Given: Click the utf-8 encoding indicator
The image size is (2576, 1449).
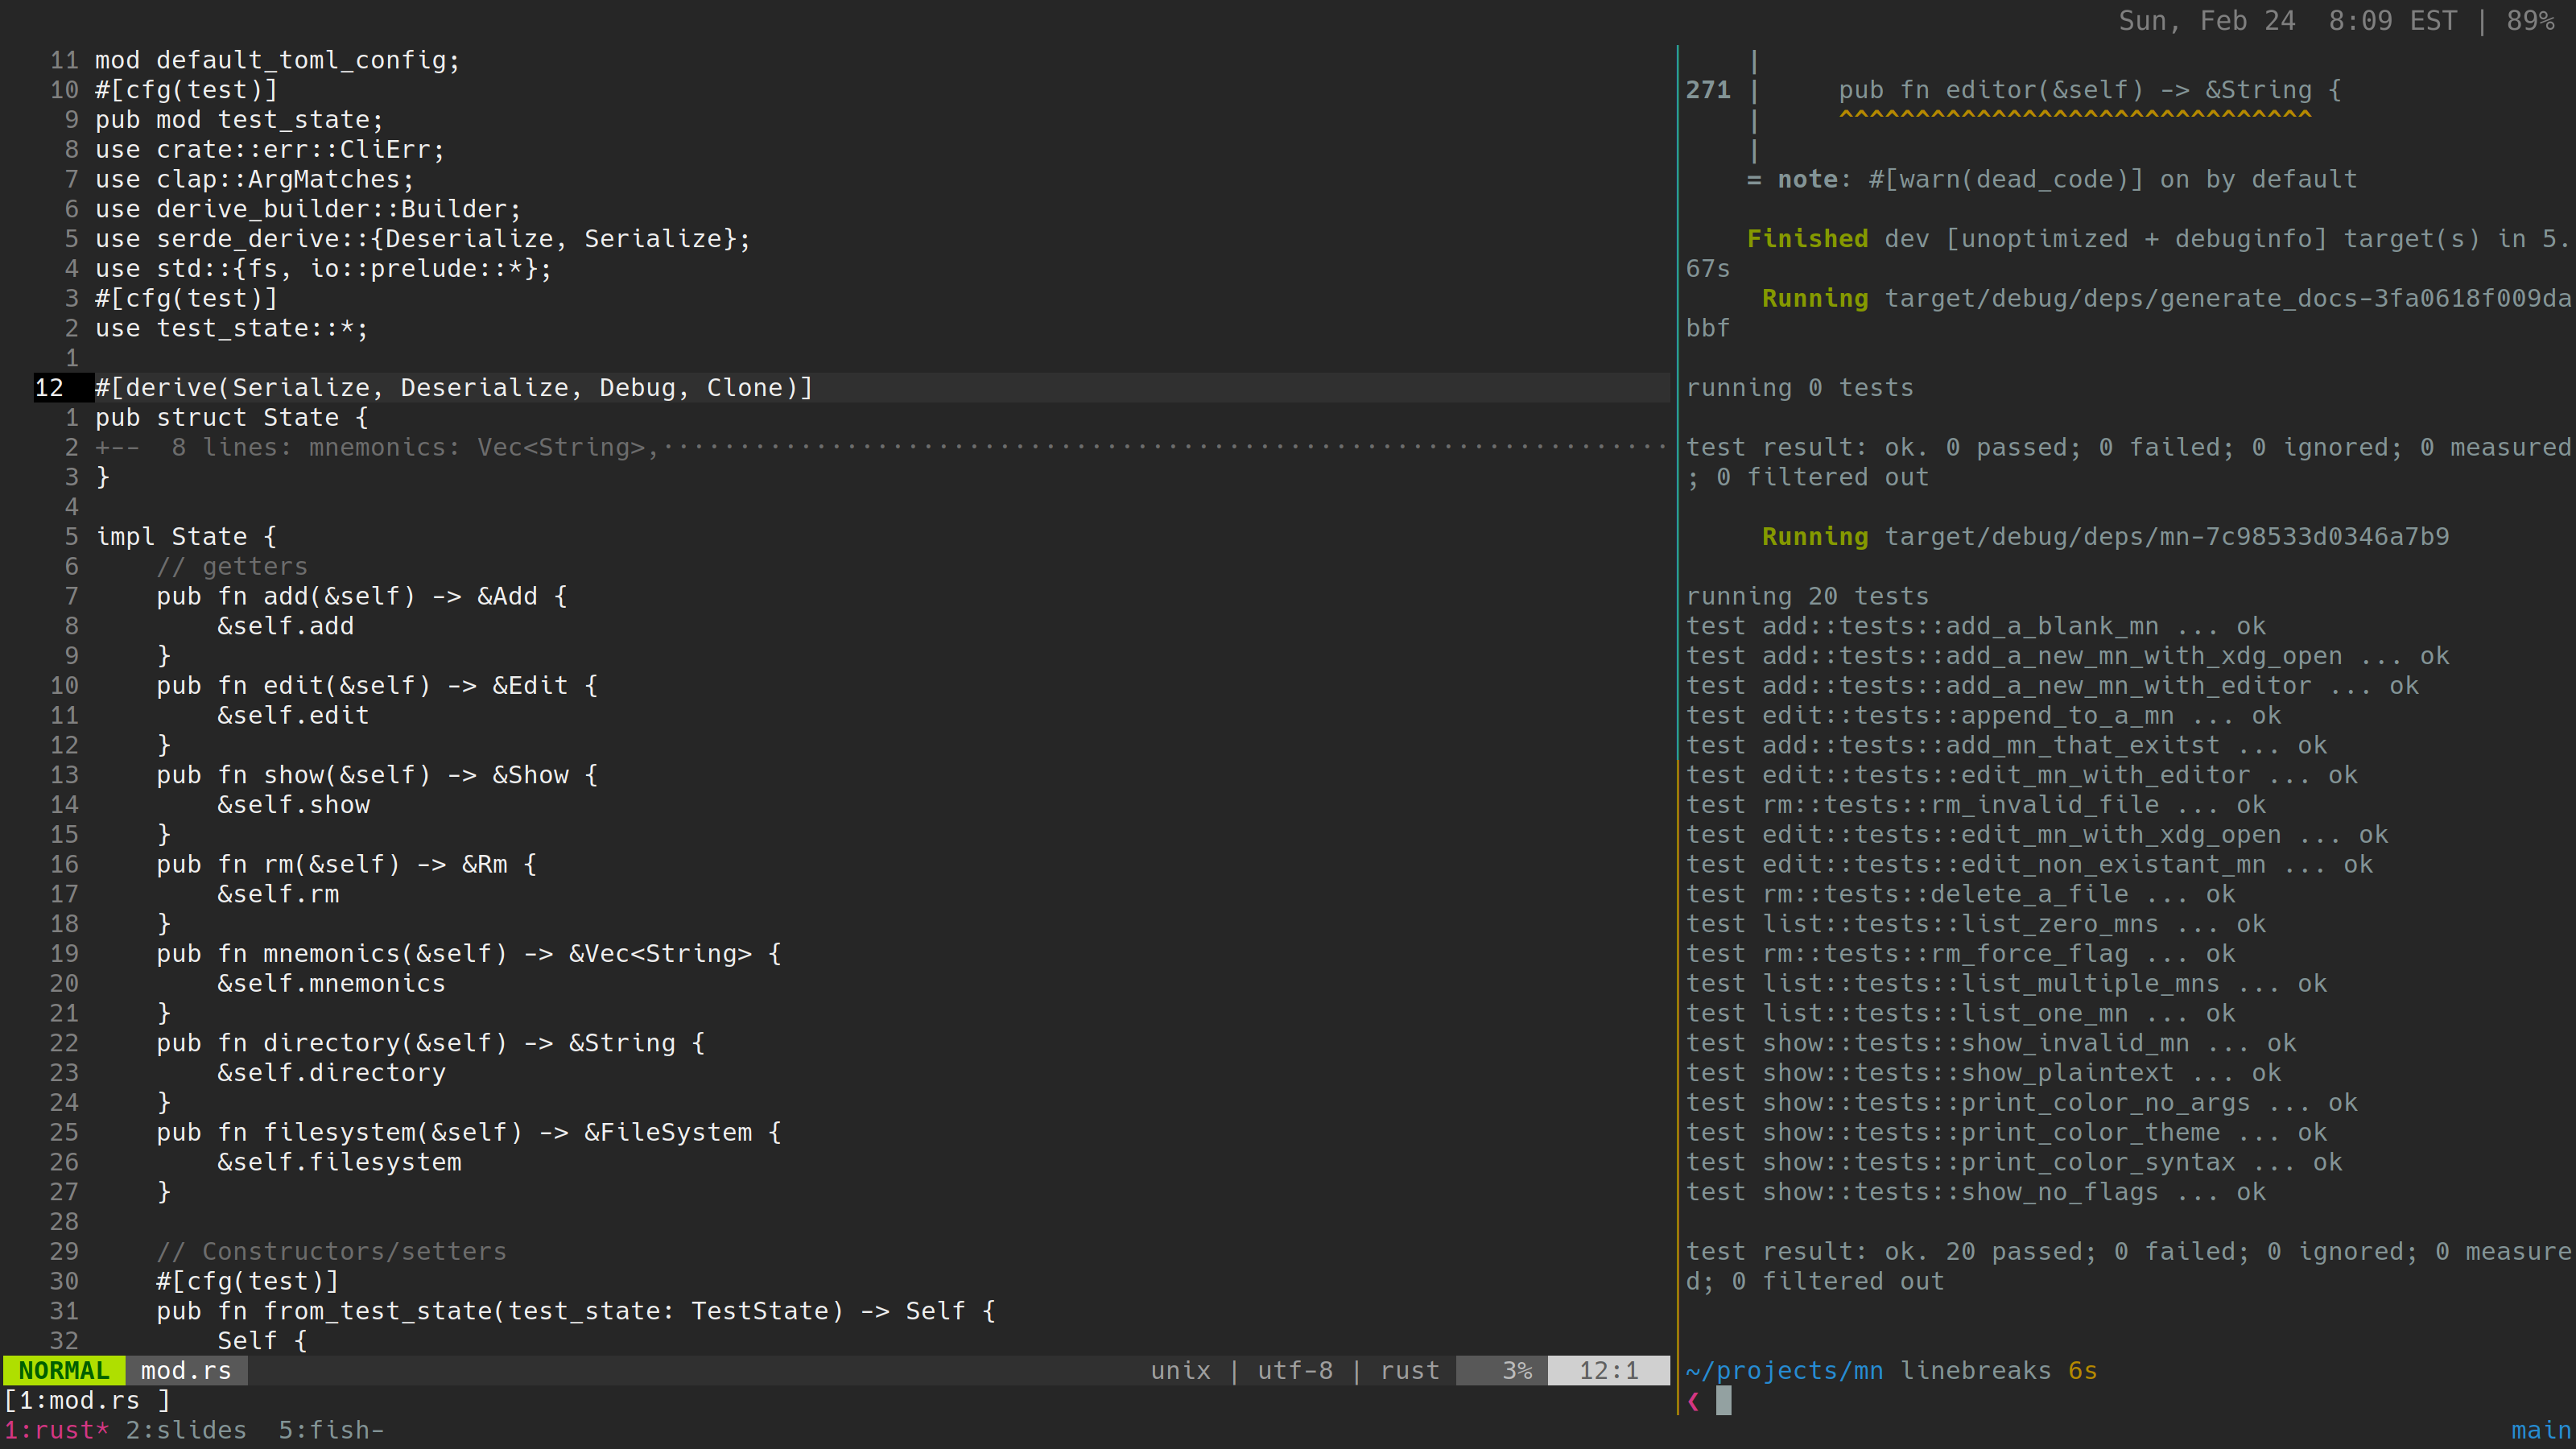Looking at the screenshot, I should click(x=1294, y=1370).
